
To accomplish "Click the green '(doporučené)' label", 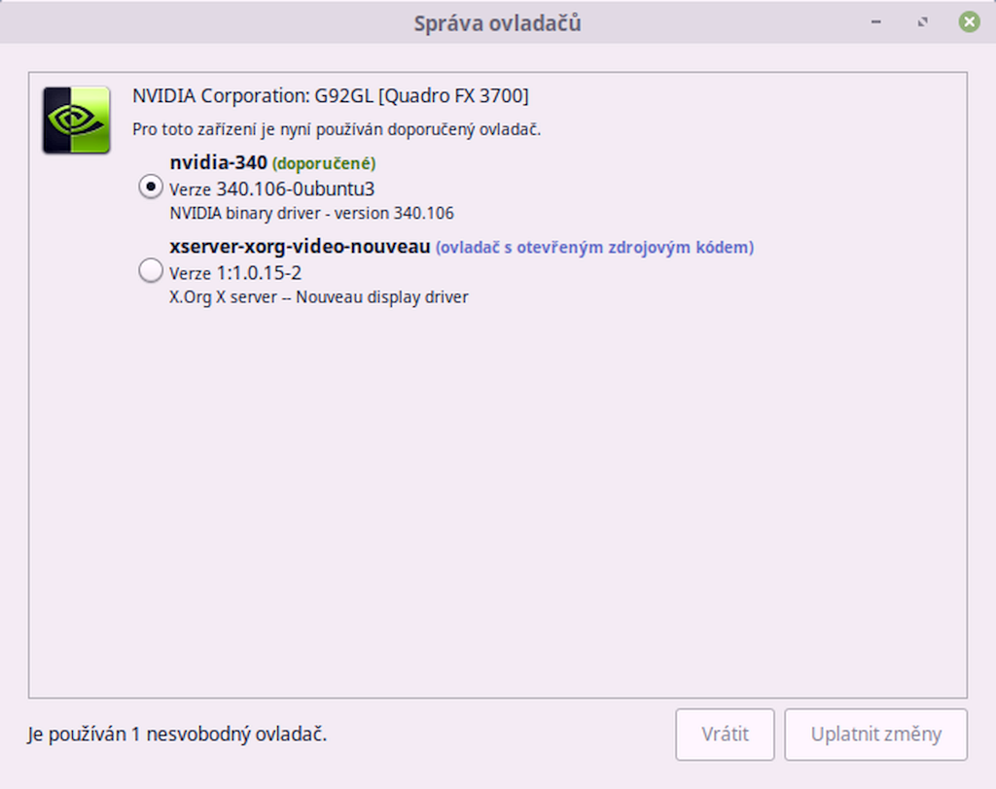I will [324, 164].
